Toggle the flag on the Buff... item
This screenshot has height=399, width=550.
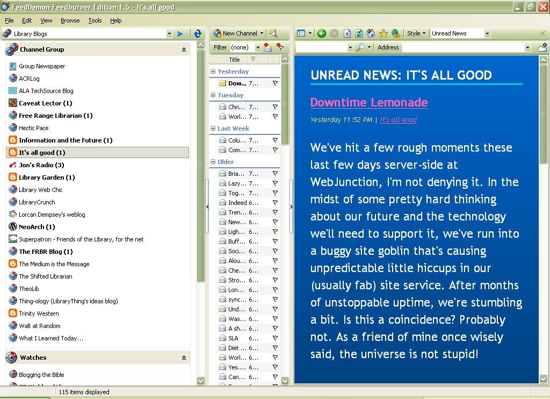tap(275, 241)
